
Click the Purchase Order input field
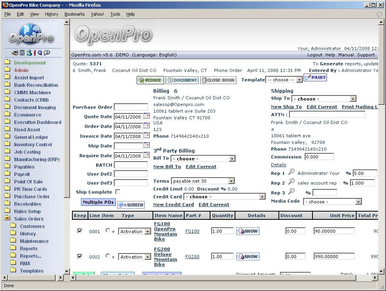tap(131, 107)
